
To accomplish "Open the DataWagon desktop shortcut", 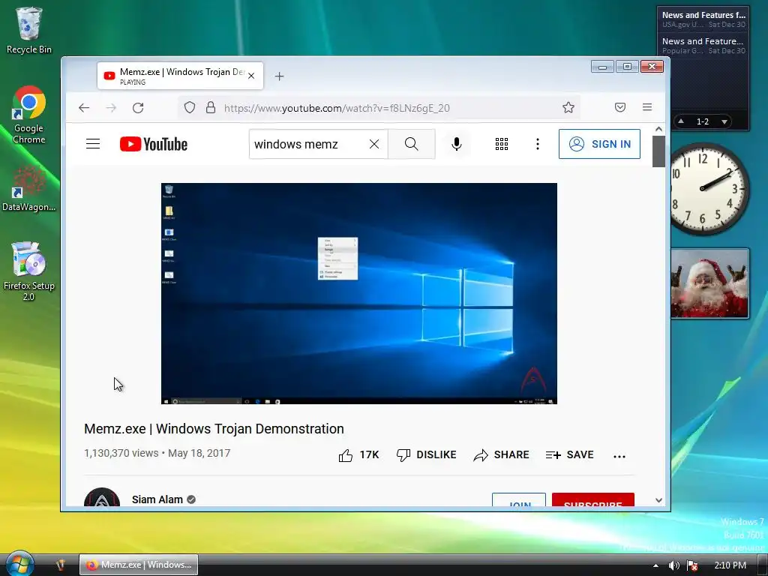I will tap(29, 188).
